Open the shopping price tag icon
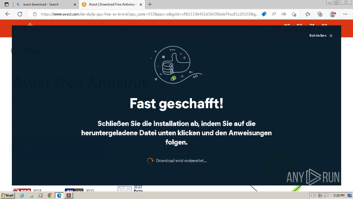Screen dimensions: 353x199 264,14
